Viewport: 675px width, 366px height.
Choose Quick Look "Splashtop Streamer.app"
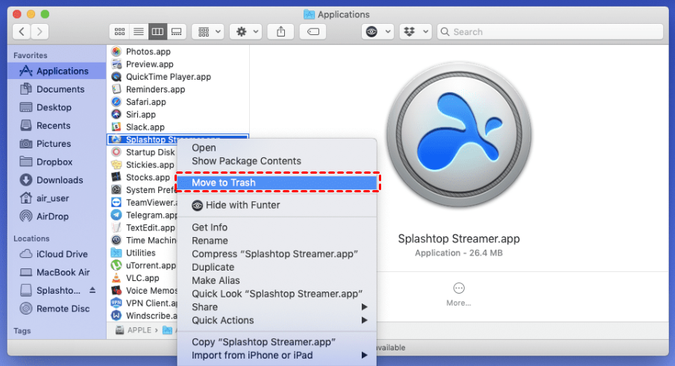[277, 294]
